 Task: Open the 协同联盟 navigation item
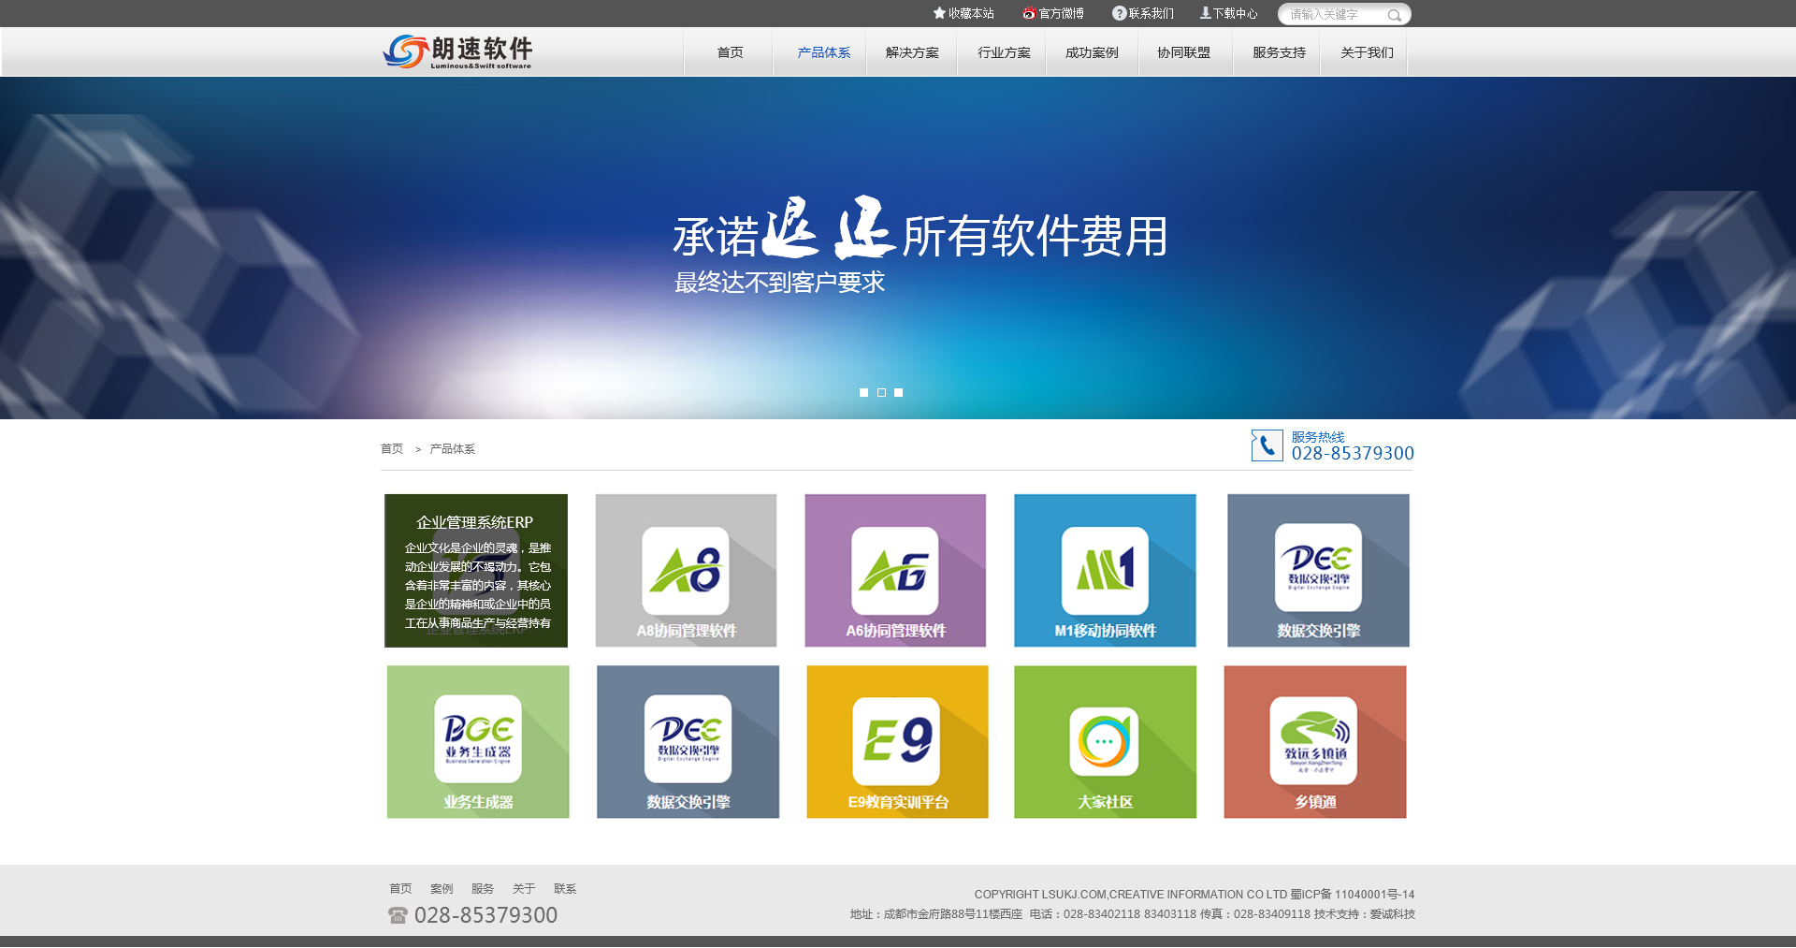(1183, 52)
